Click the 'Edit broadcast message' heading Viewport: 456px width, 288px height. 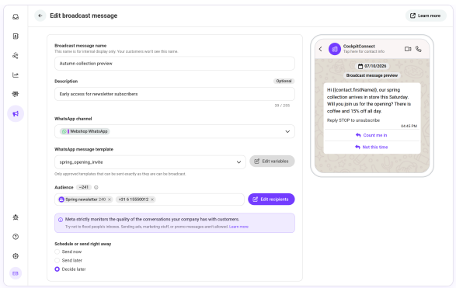[x=84, y=16]
